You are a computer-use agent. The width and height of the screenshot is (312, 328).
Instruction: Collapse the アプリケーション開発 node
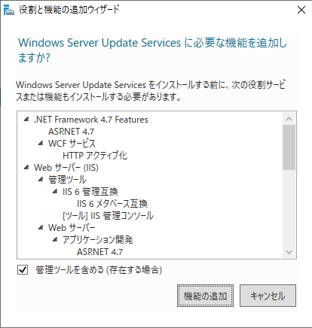click(55, 239)
